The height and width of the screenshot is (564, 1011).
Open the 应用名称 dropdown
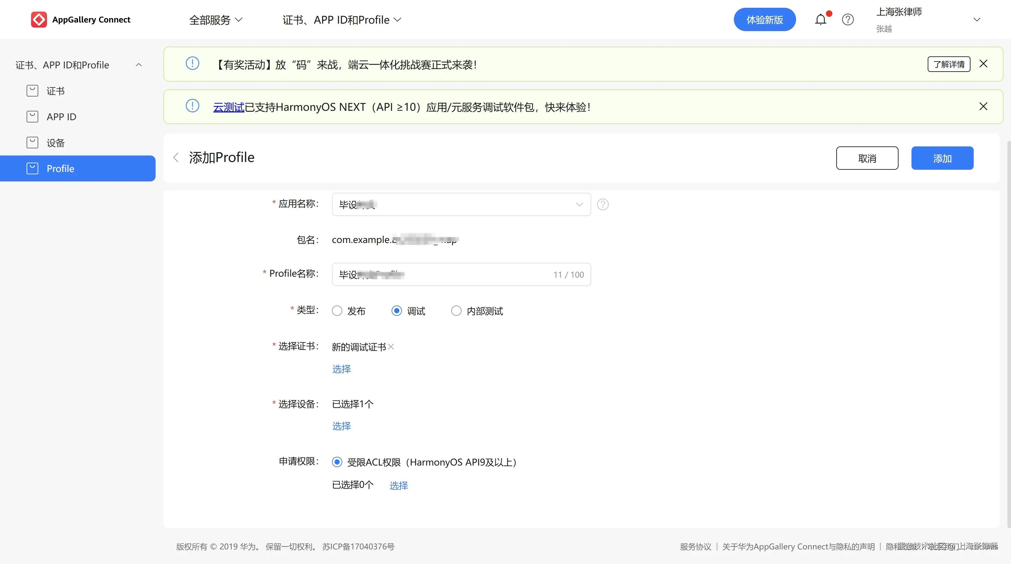[461, 204]
